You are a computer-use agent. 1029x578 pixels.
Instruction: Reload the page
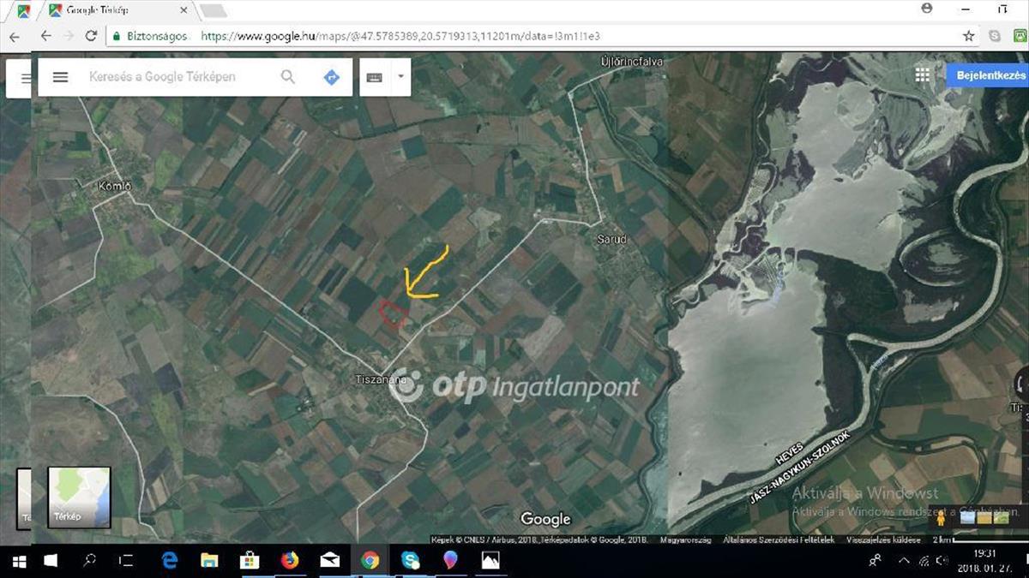(x=91, y=36)
